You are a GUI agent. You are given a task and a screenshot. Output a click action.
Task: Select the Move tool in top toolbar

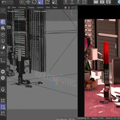(x=28, y=2)
